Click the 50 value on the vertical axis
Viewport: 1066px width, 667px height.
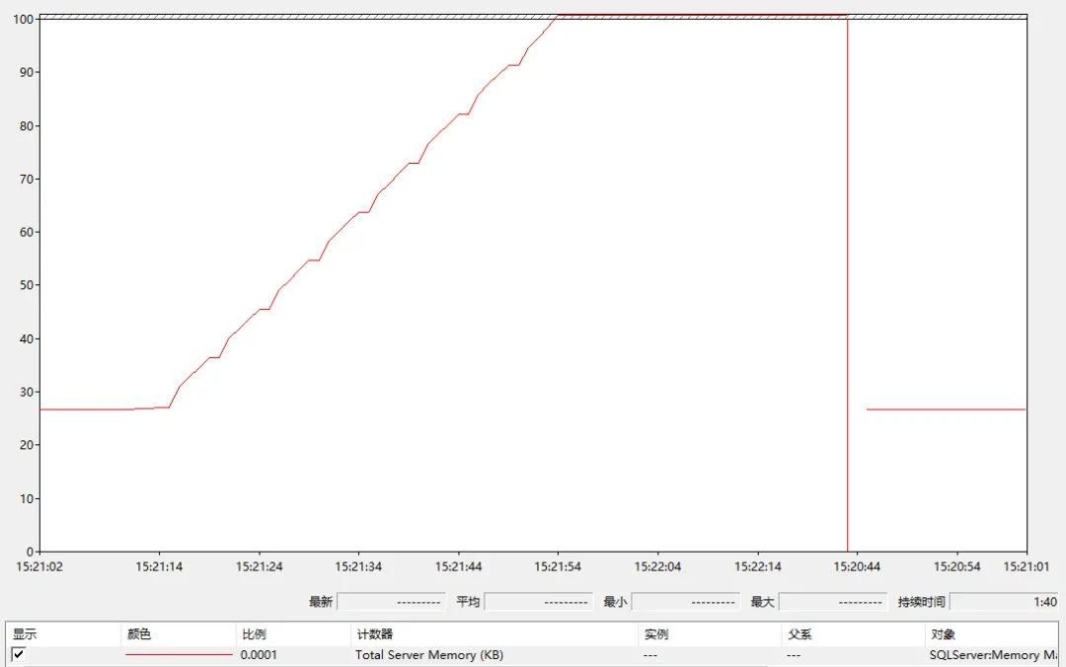click(26, 285)
